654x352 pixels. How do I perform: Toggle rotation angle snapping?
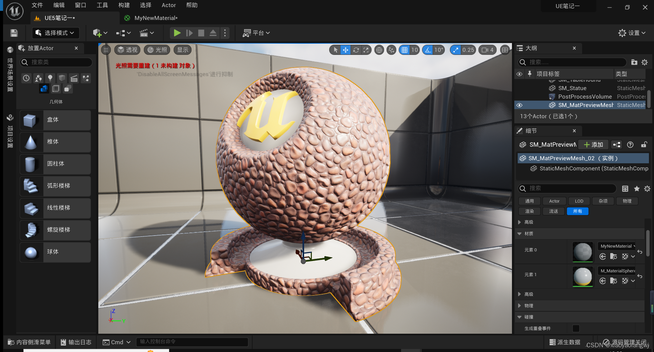tap(428, 50)
